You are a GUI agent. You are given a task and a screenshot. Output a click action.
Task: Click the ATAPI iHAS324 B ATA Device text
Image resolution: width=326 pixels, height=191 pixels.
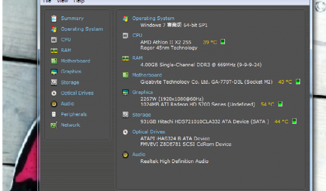click(x=175, y=139)
